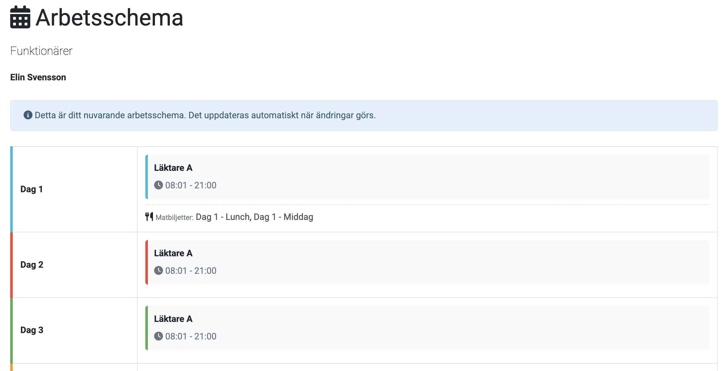Image resolution: width=726 pixels, height=371 pixels.
Task: Click the 08:01 - 21:00 time on Dag 1
Action: click(191, 185)
